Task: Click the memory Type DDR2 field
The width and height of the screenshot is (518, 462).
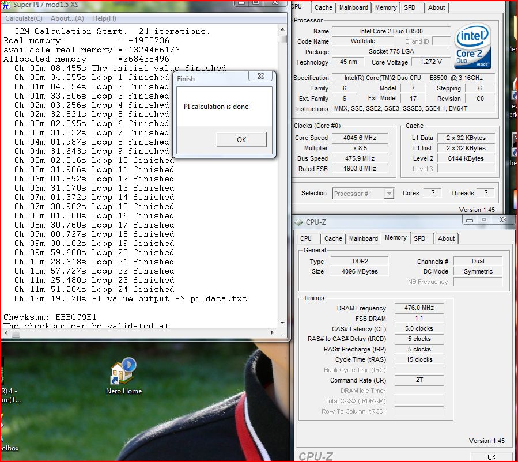Action: [x=360, y=261]
